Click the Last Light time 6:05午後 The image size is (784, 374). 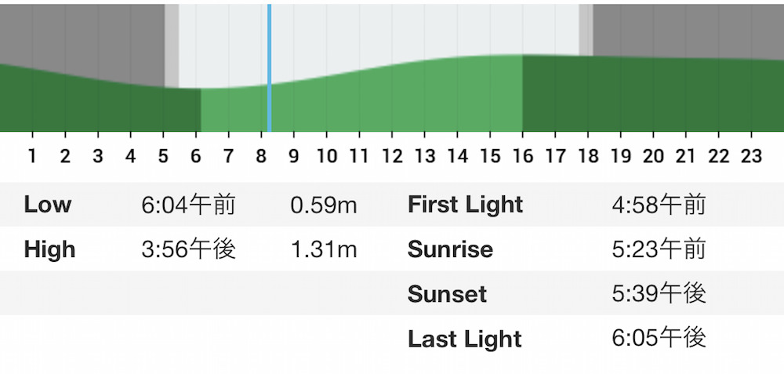pyautogui.click(x=659, y=339)
